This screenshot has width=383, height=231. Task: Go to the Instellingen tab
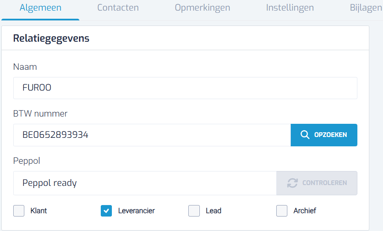(x=290, y=8)
